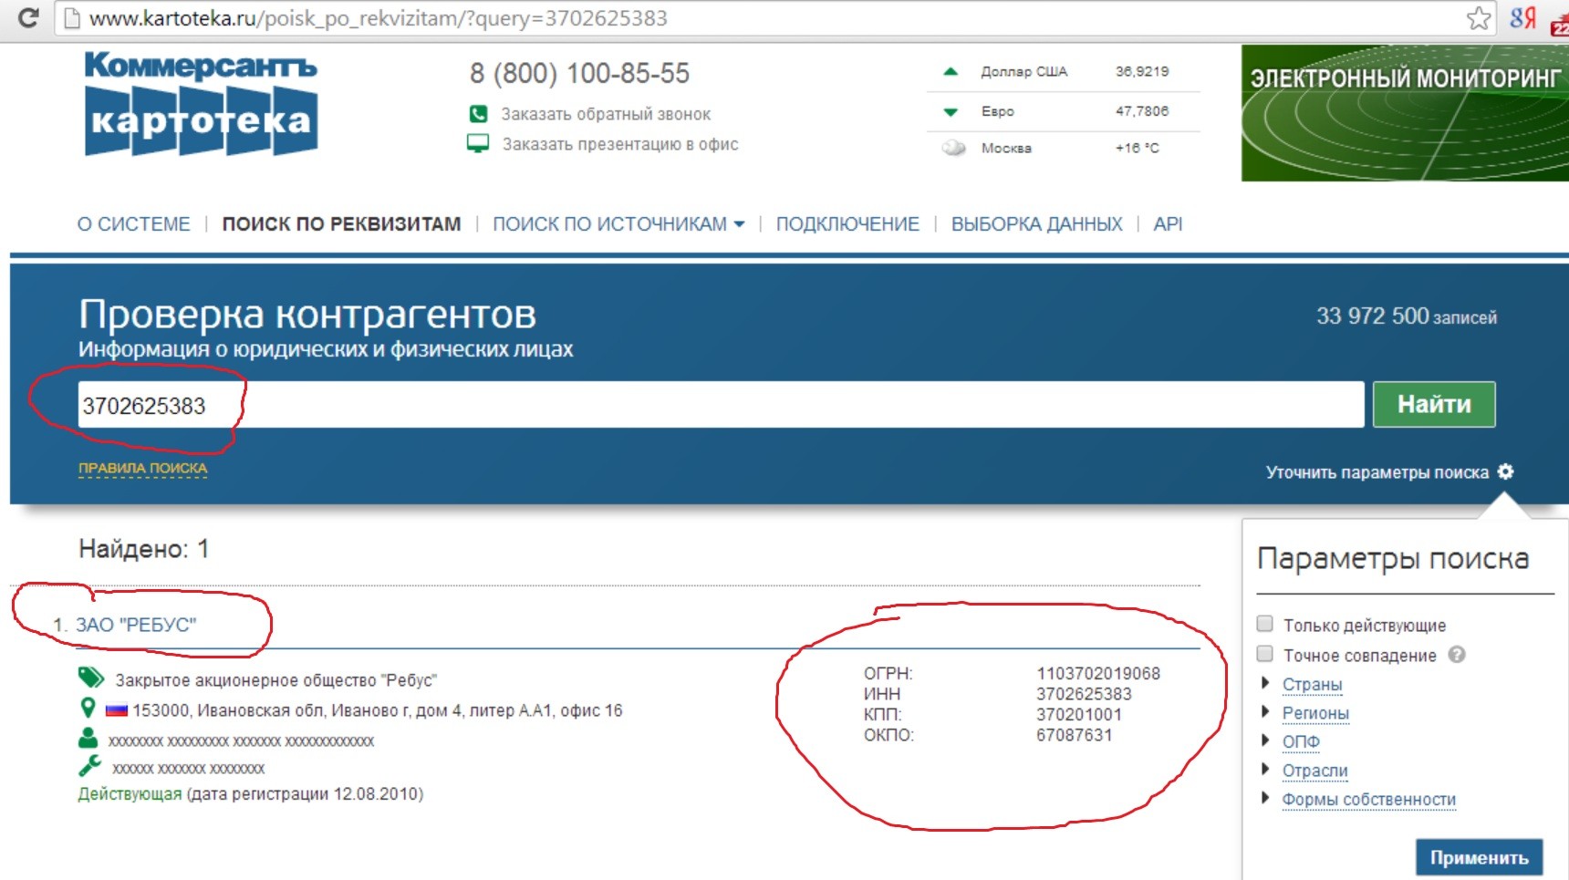This screenshot has height=880, width=1569.
Task: Select the ИНН value 3702625383
Action: (1084, 694)
